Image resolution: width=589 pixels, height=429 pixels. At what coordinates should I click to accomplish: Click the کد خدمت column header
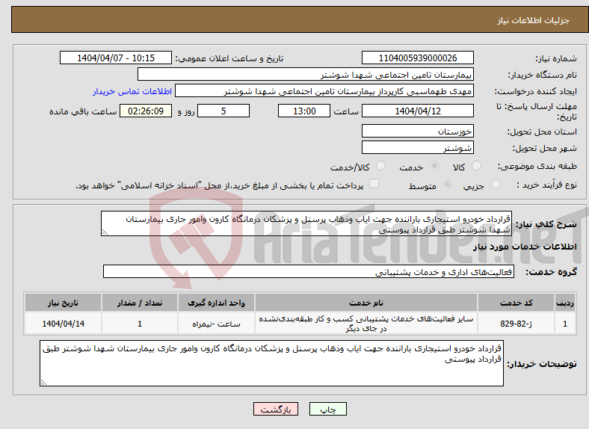(516, 303)
